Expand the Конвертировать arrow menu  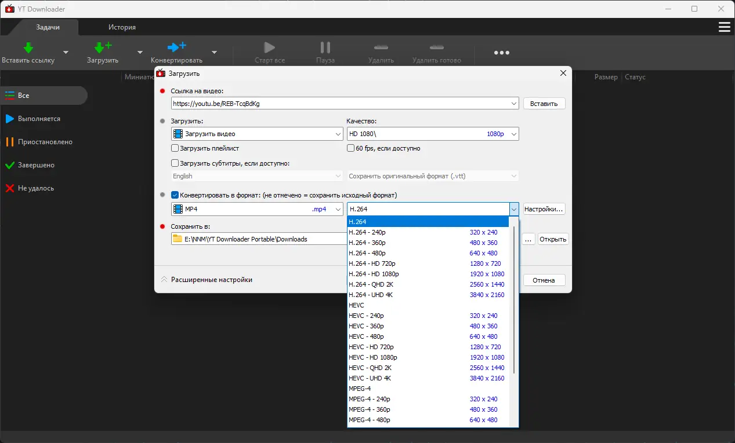214,53
